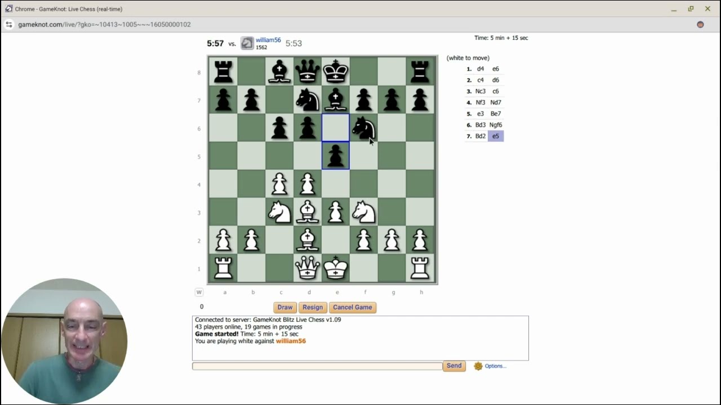721x405 pixels.
Task: Click the black pawn on e5
Action: pyautogui.click(x=336, y=156)
